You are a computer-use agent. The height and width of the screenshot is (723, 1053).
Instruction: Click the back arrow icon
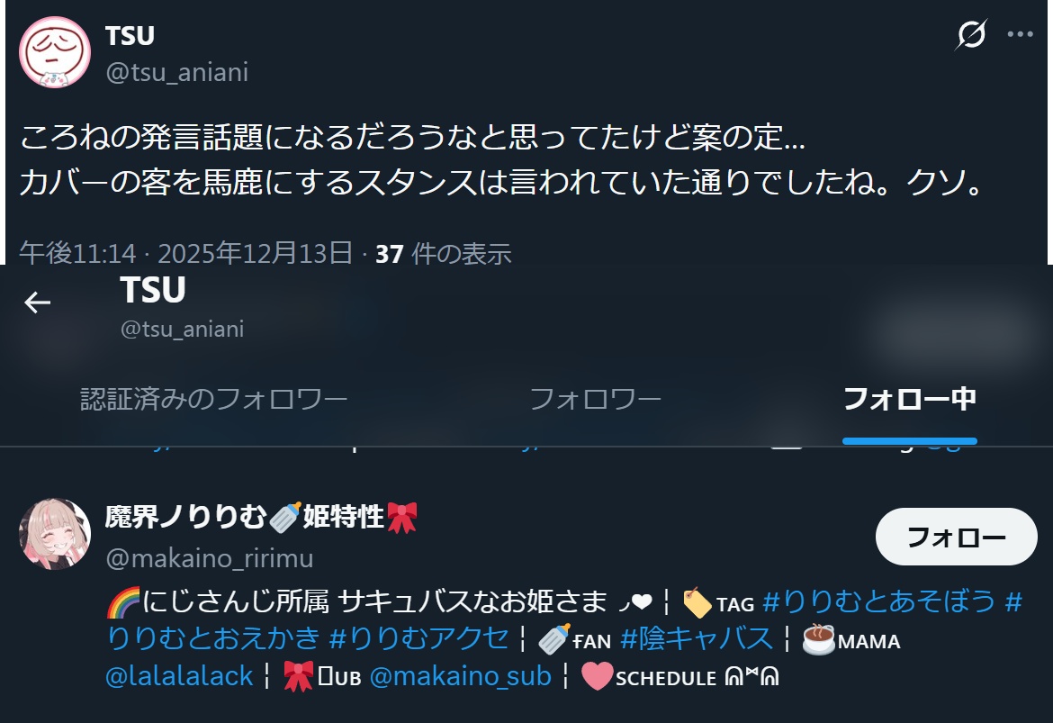[x=38, y=303]
